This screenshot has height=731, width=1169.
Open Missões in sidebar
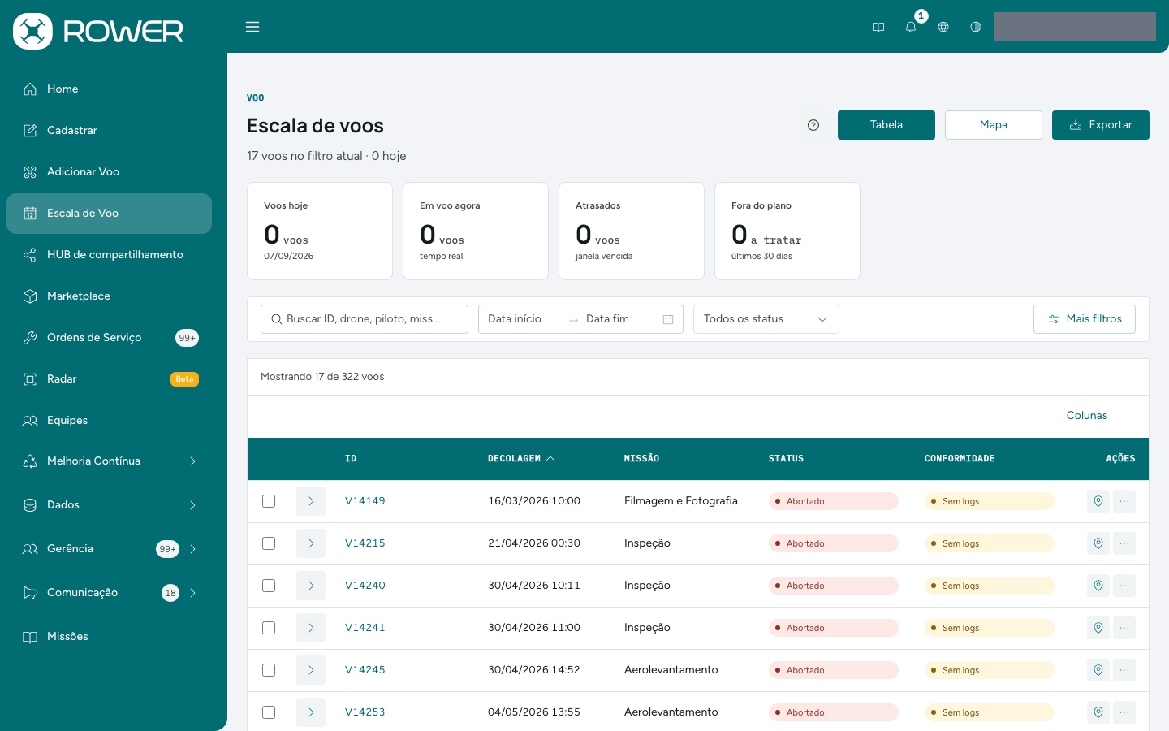pyautogui.click(x=109, y=637)
